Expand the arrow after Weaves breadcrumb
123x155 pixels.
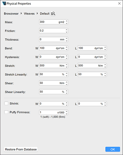tap(37, 14)
